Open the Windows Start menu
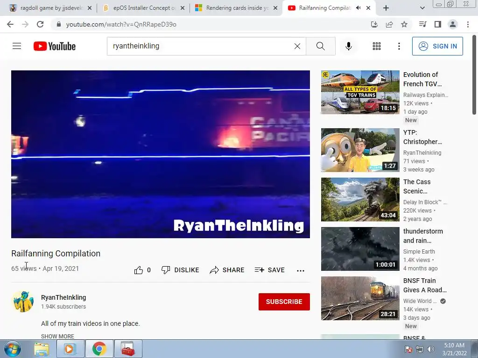478x358 pixels. coord(12,349)
